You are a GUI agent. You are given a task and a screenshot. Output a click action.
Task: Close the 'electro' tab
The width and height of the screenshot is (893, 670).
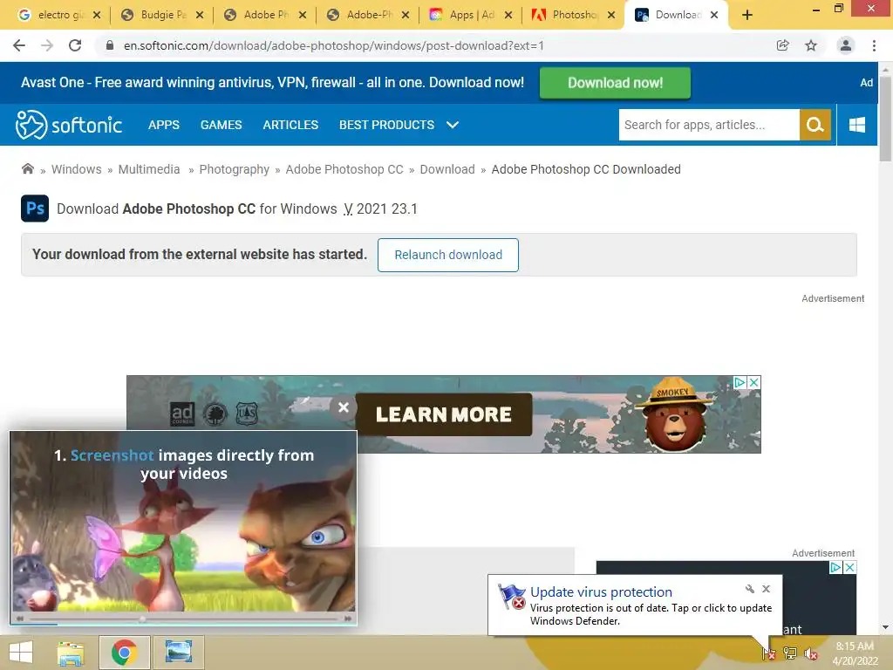pyautogui.click(x=97, y=15)
